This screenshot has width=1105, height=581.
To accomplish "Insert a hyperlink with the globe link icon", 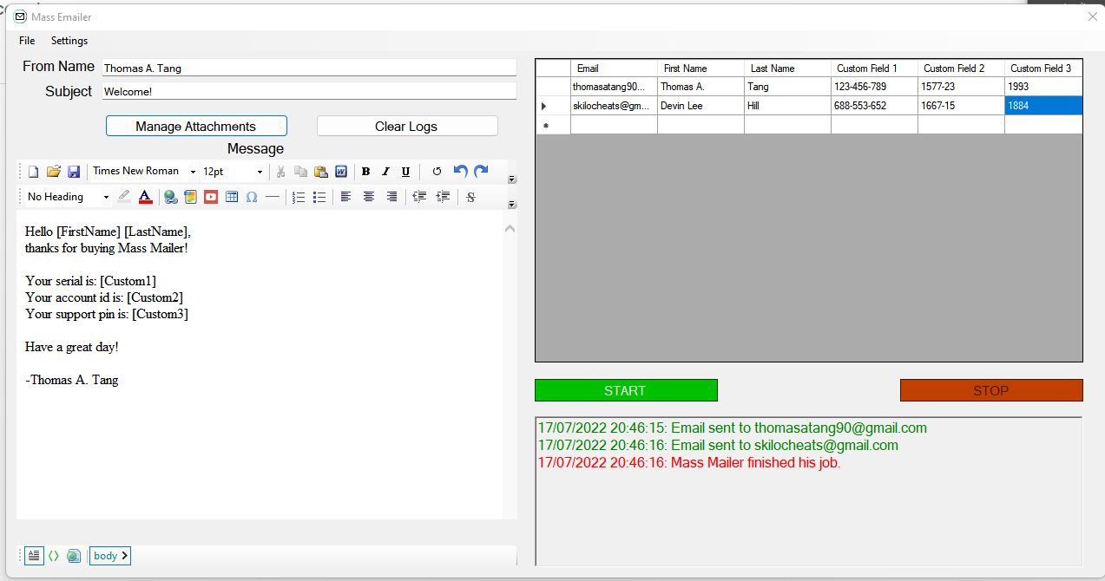I will click(171, 197).
